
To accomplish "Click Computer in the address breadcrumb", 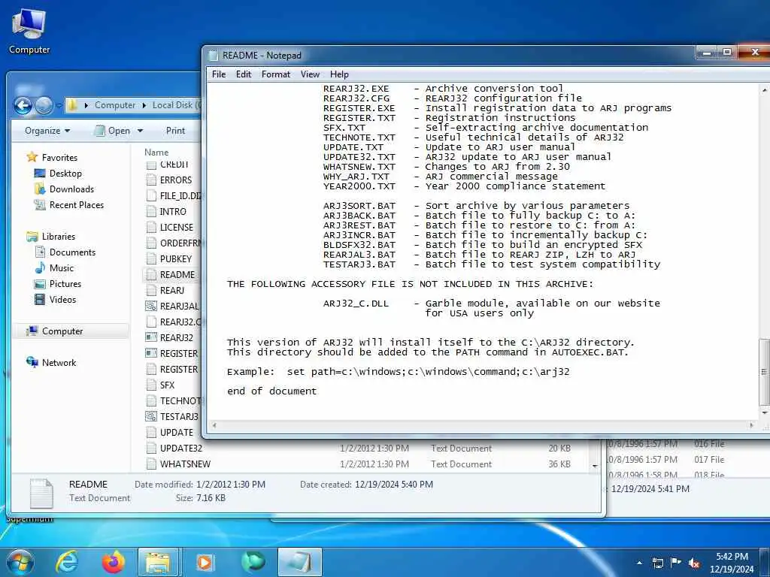I will pyautogui.click(x=115, y=105).
